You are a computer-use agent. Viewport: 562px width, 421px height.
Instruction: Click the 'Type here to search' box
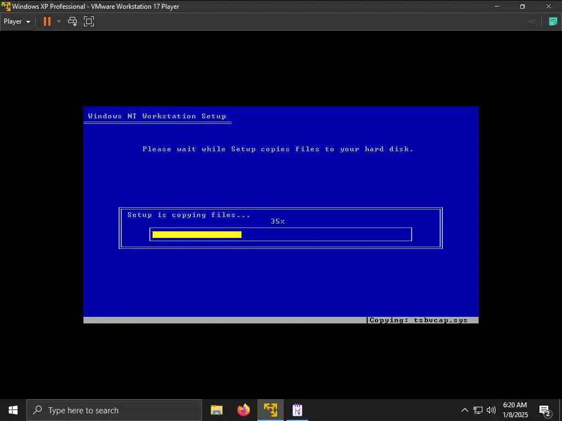[114, 410]
